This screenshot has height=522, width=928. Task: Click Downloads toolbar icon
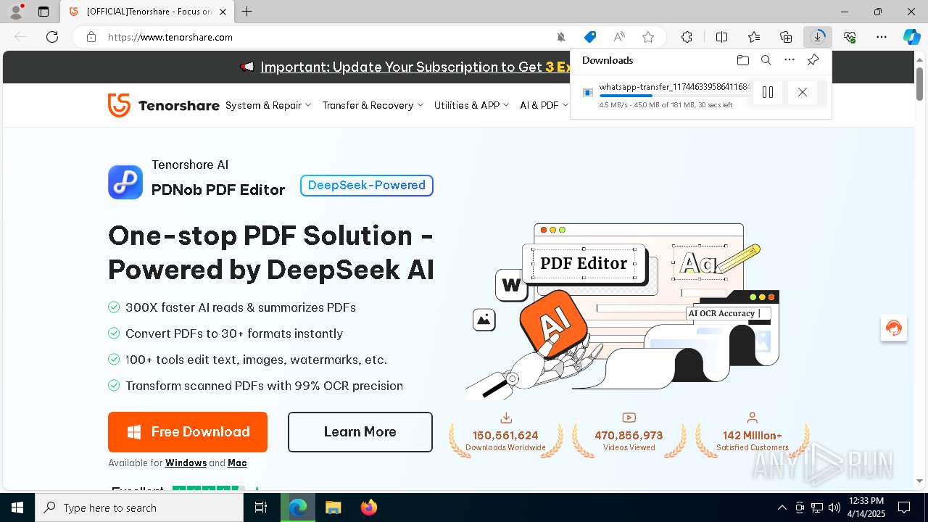tap(818, 37)
